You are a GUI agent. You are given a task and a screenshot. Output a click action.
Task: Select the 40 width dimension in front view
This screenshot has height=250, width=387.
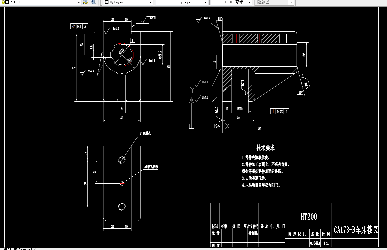122,118
